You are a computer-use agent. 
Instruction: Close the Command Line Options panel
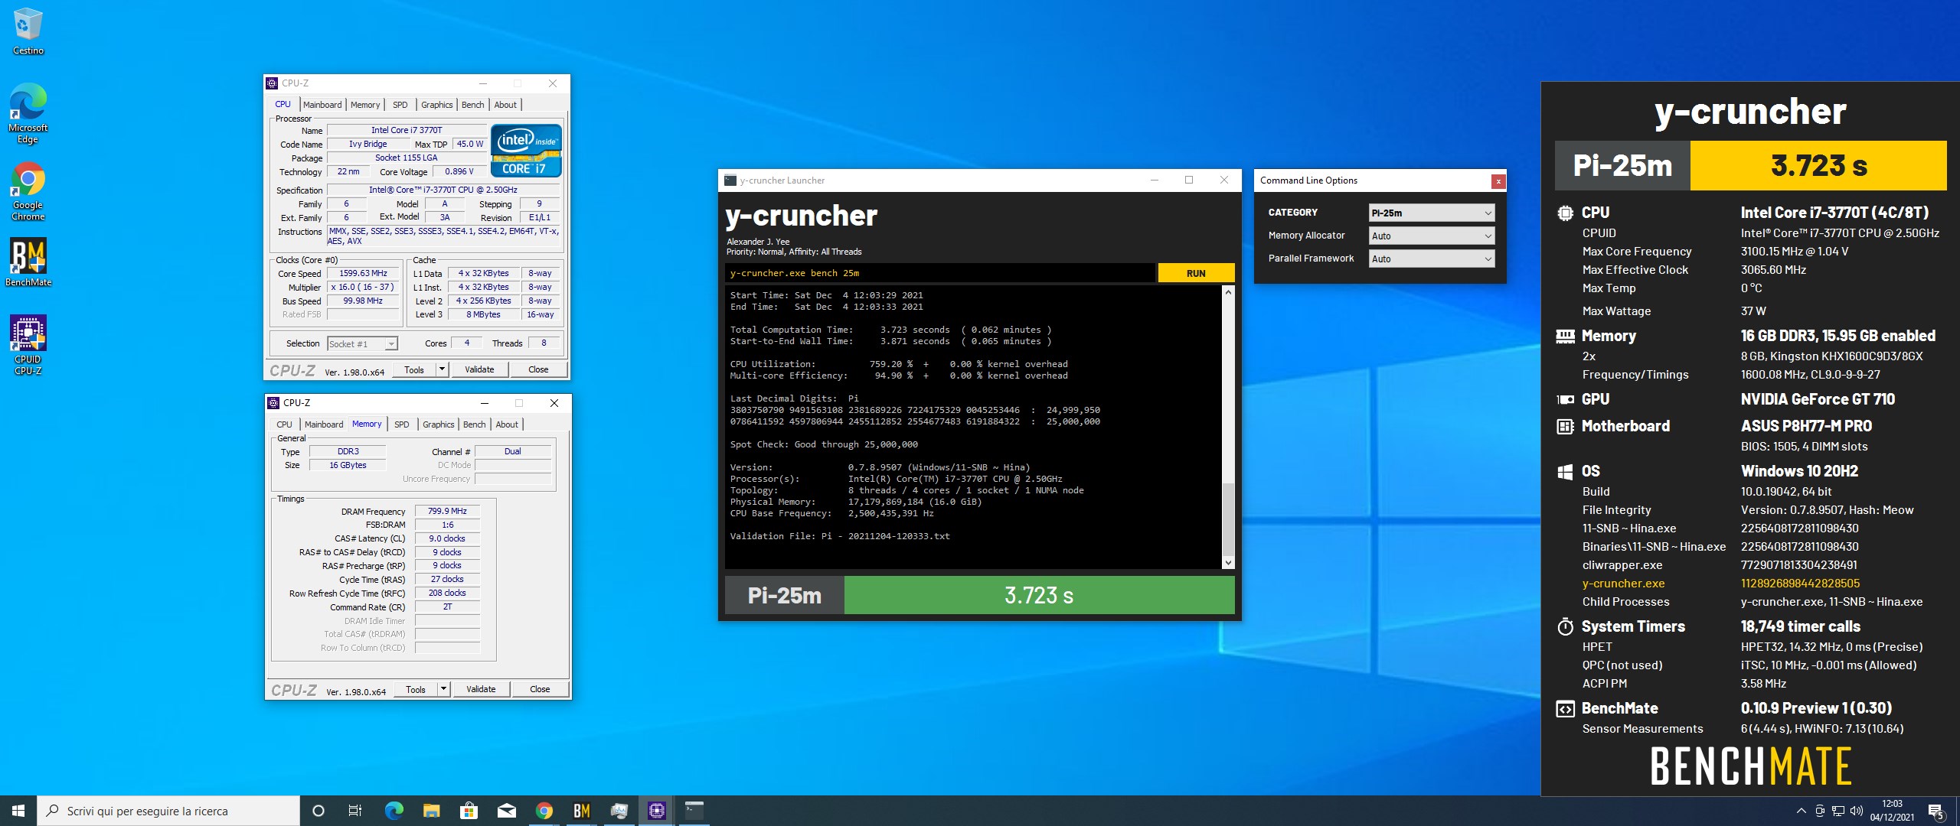point(1498,181)
